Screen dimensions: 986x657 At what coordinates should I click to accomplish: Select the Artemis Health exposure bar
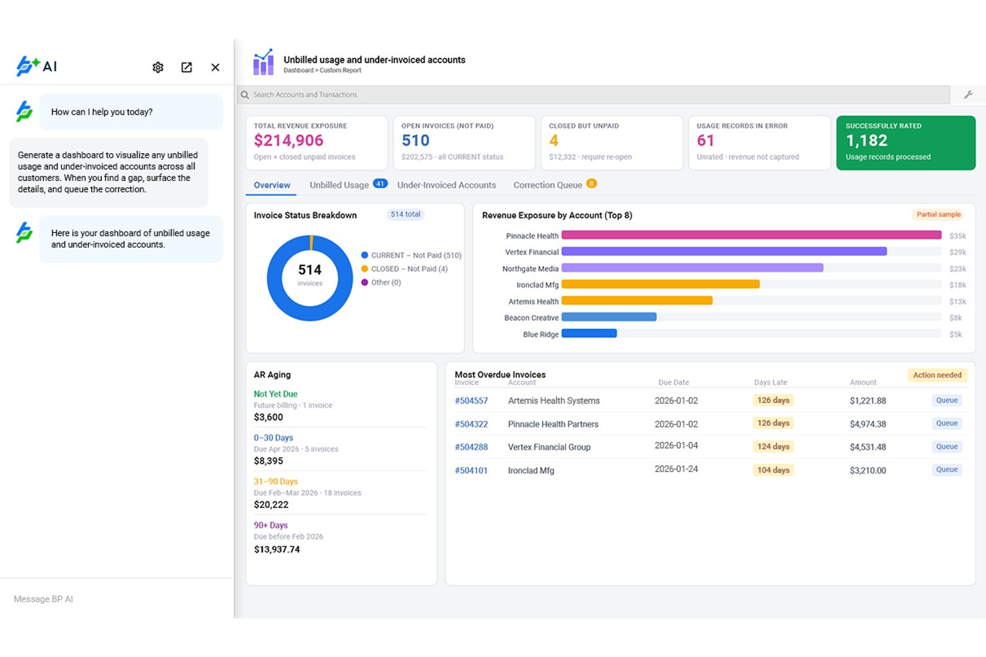(x=637, y=301)
